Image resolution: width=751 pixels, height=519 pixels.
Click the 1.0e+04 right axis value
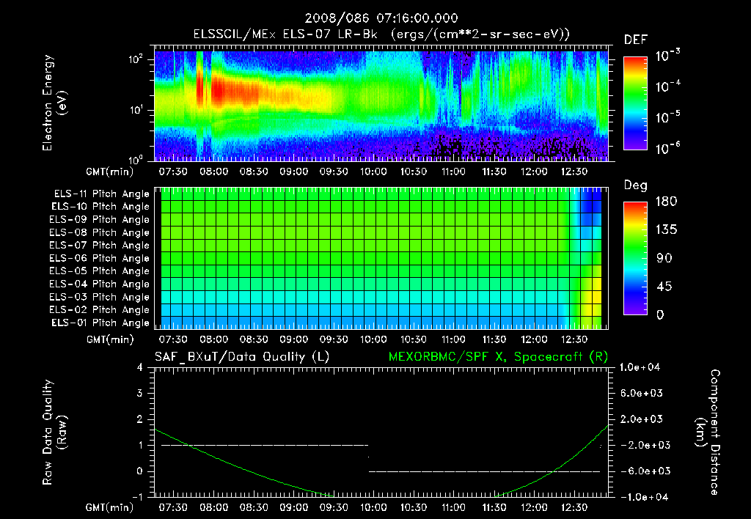(x=640, y=367)
